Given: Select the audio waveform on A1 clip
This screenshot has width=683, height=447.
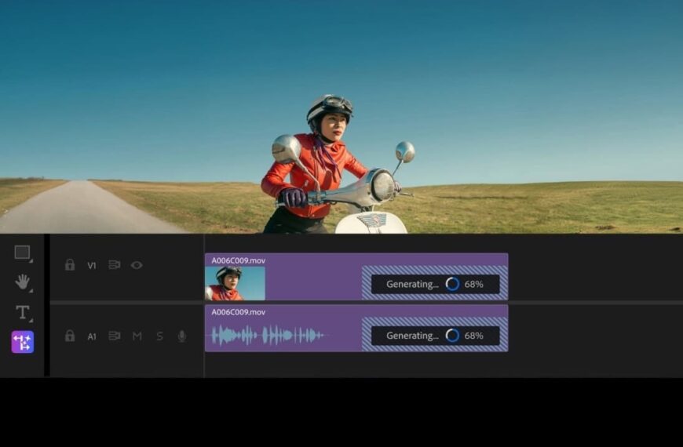Looking at the screenshot, I should (268, 336).
